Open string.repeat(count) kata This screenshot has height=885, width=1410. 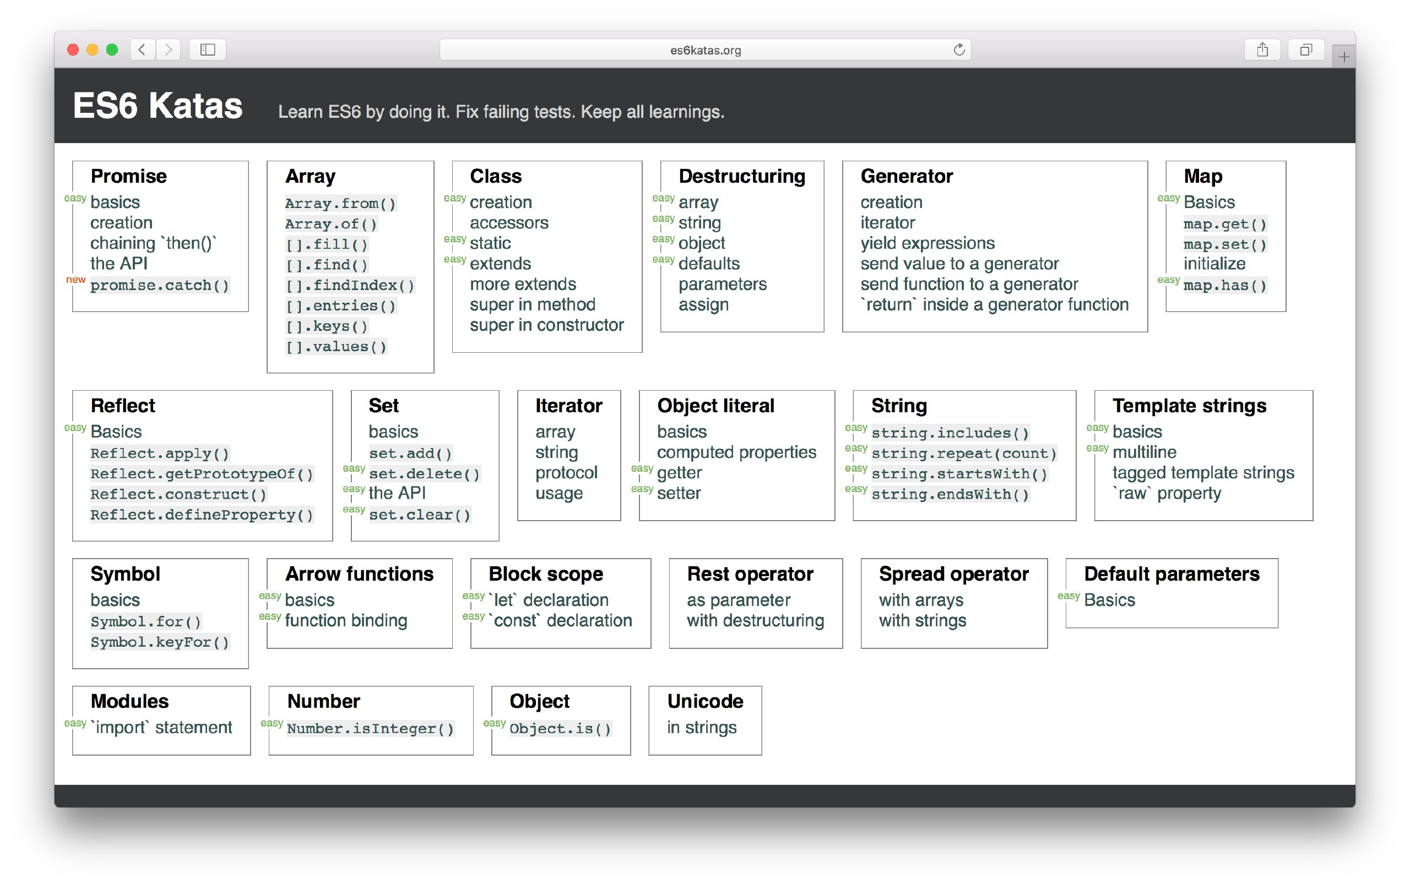pyautogui.click(x=964, y=454)
